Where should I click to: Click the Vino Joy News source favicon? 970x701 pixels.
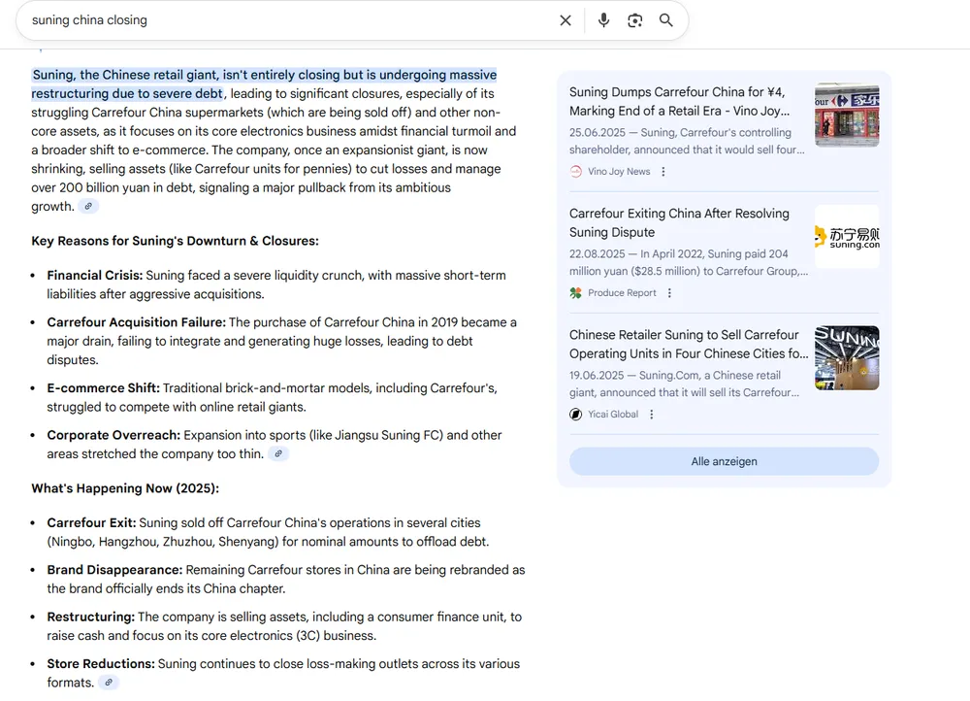tap(576, 172)
